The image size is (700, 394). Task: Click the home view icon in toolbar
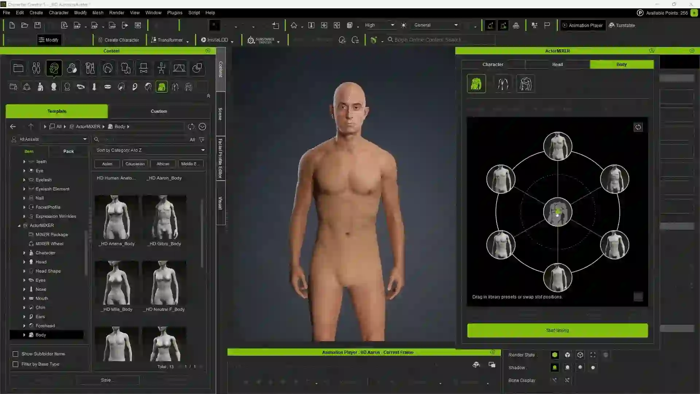(x=293, y=25)
